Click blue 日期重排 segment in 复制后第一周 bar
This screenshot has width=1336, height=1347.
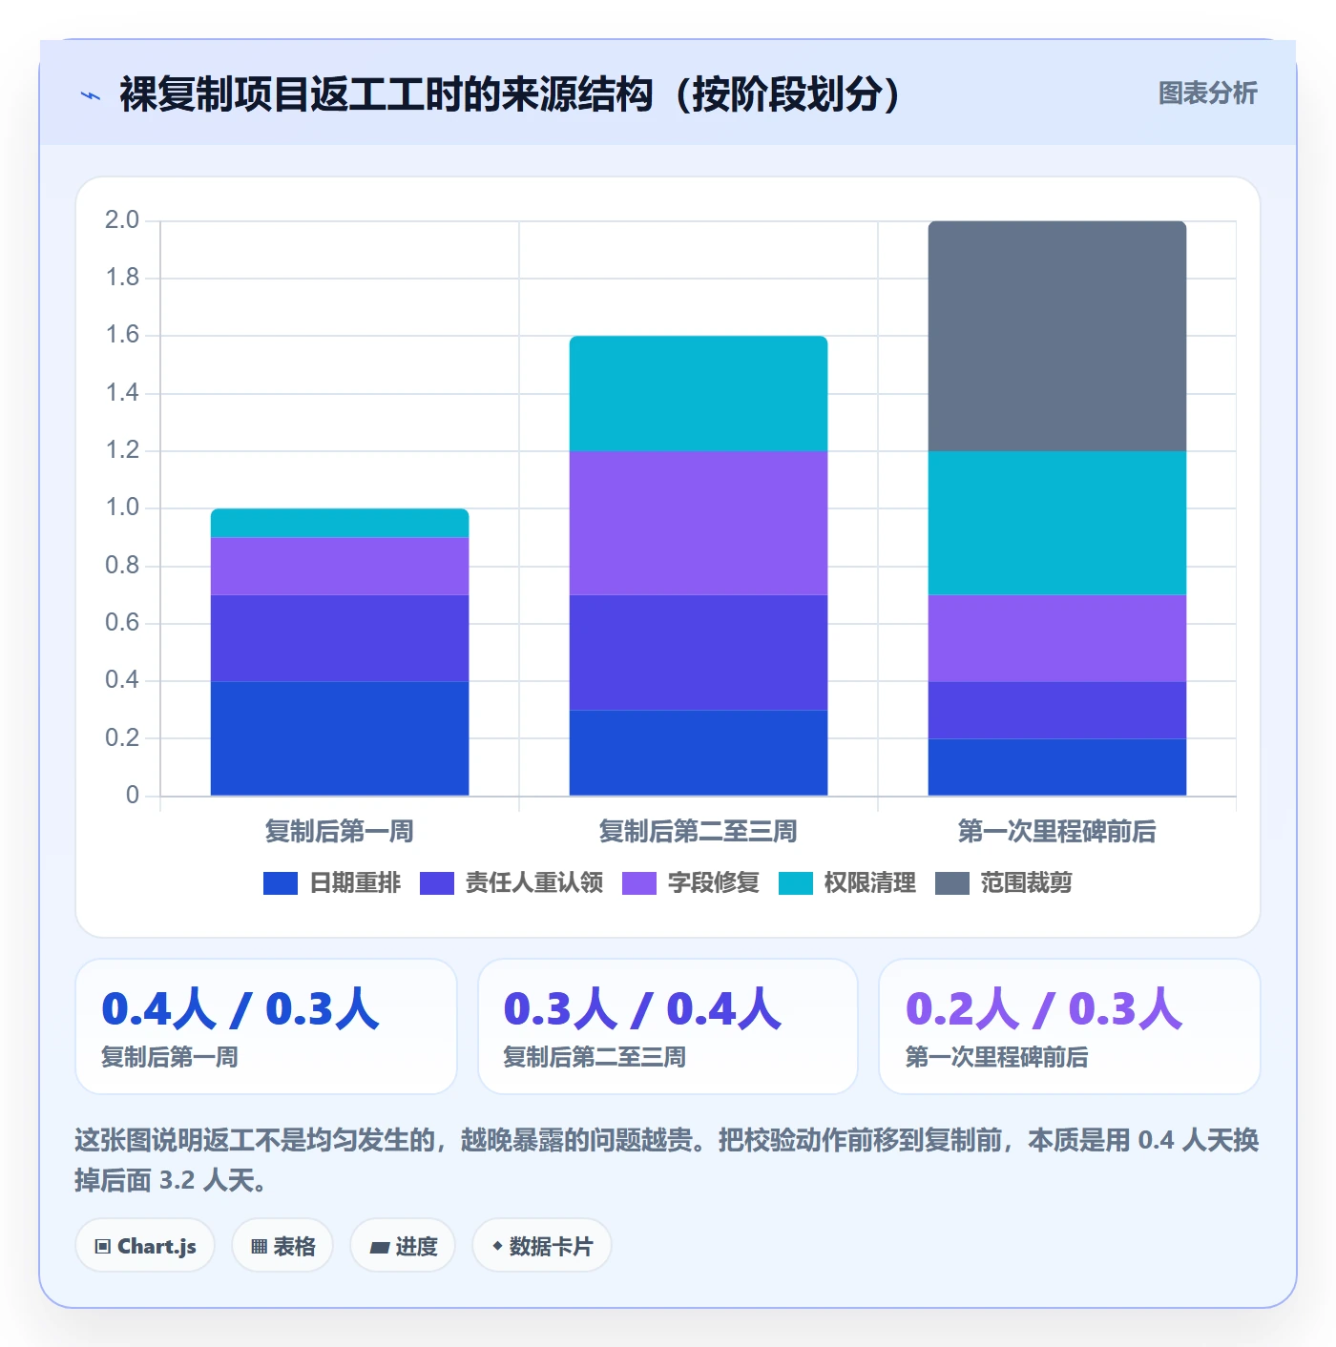[340, 738]
